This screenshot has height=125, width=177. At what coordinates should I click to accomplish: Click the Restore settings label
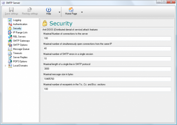[x=30, y=14]
